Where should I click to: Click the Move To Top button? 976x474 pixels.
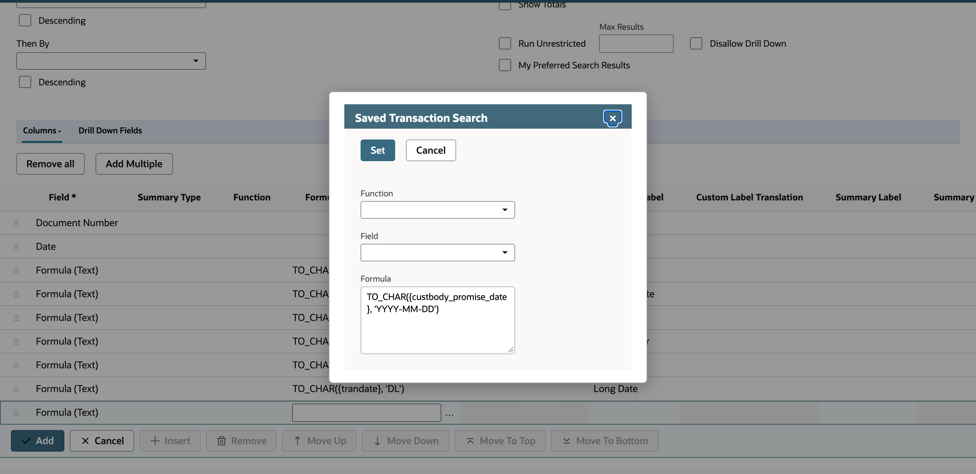click(500, 441)
